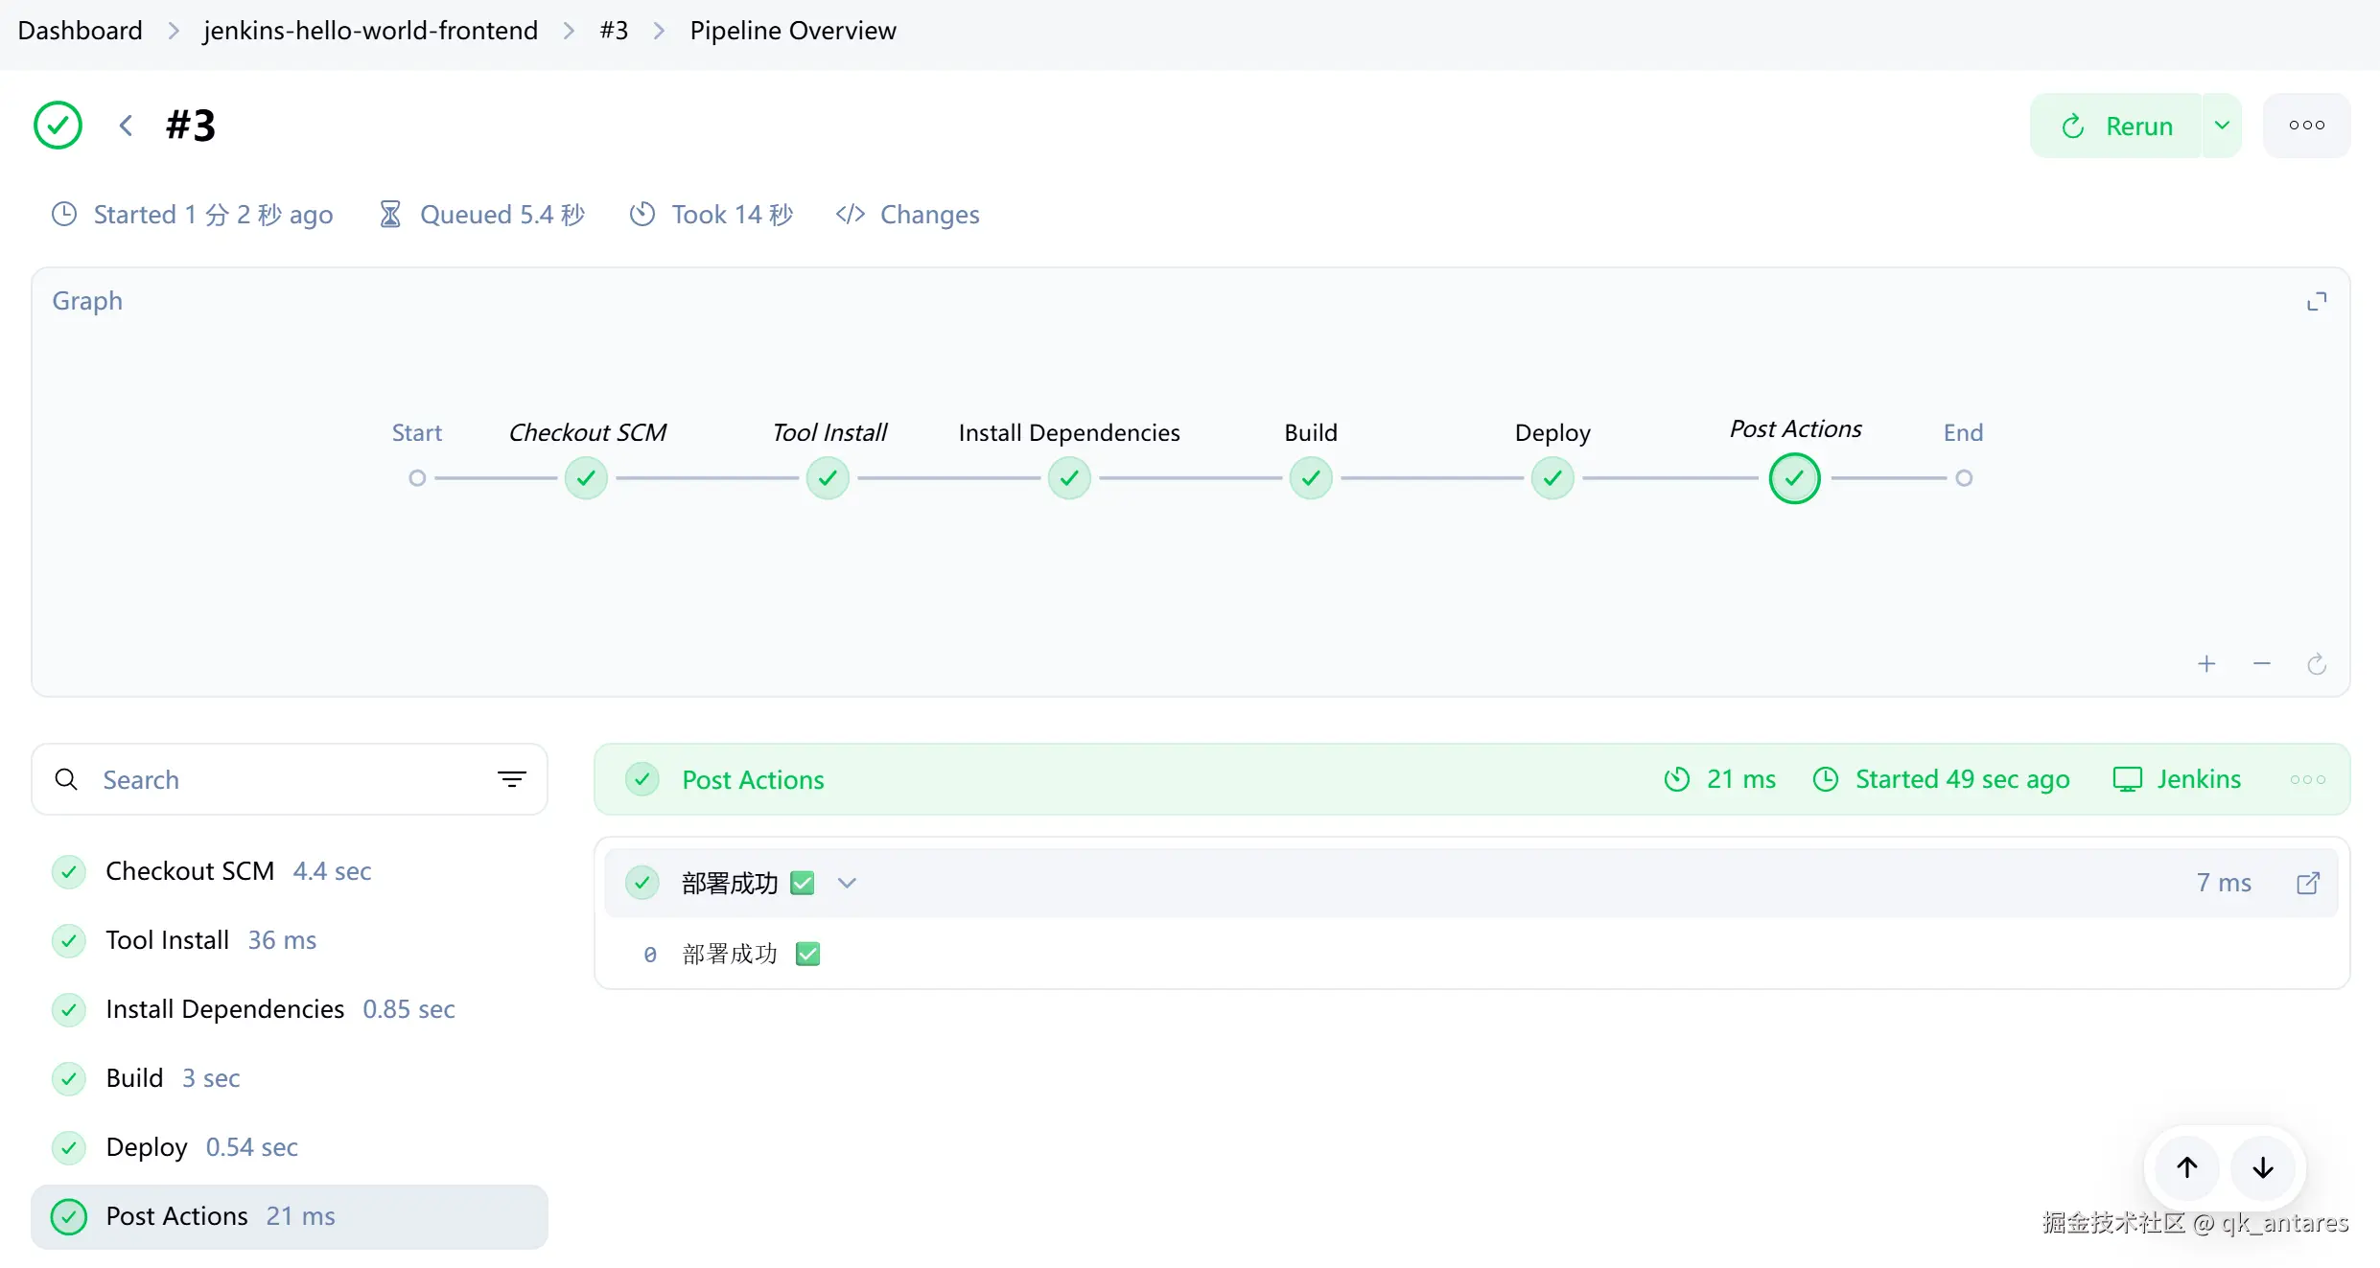The height and width of the screenshot is (1268, 2380).
Task: Open 部署成功 step log in new tab
Action: click(x=2307, y=883)
